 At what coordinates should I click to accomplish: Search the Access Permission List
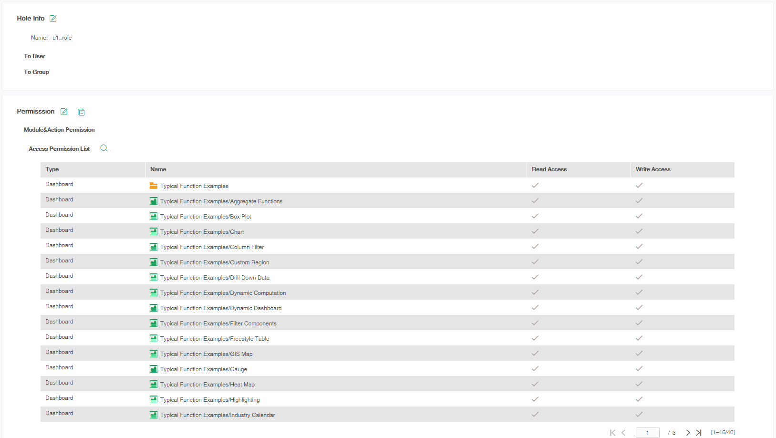tap(104, 148)
